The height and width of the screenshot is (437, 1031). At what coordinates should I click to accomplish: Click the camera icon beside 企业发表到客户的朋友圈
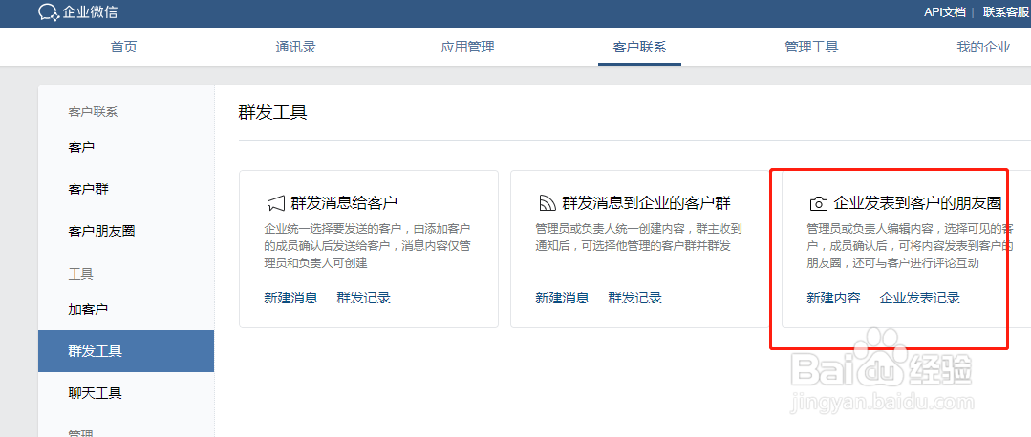[818, 204]
